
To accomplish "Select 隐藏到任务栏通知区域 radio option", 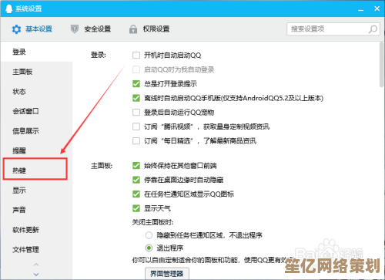I will point(149,235).
